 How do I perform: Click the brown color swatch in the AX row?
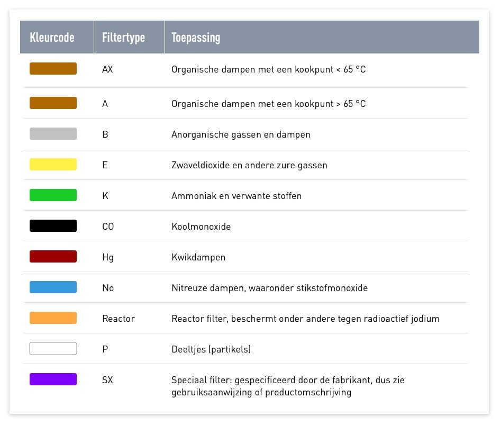point(53,69)
